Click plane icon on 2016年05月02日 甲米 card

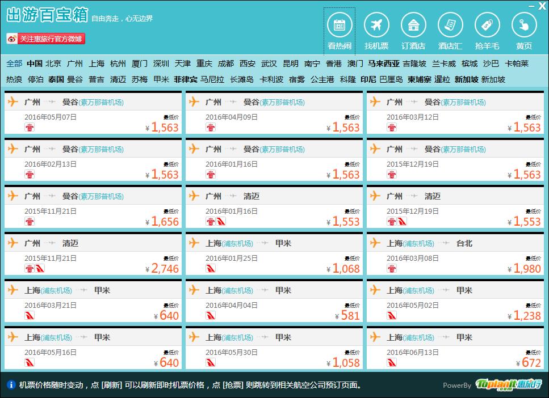375,290
